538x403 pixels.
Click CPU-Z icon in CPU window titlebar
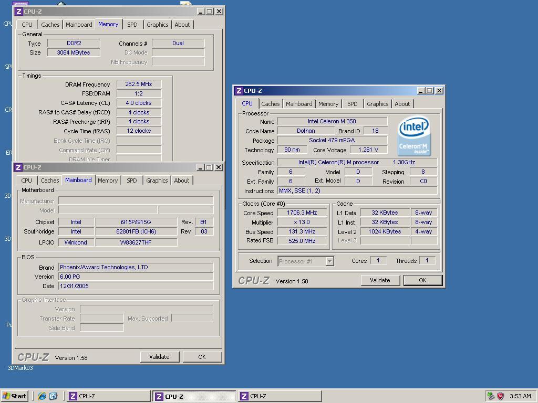[x=239, y=91]
